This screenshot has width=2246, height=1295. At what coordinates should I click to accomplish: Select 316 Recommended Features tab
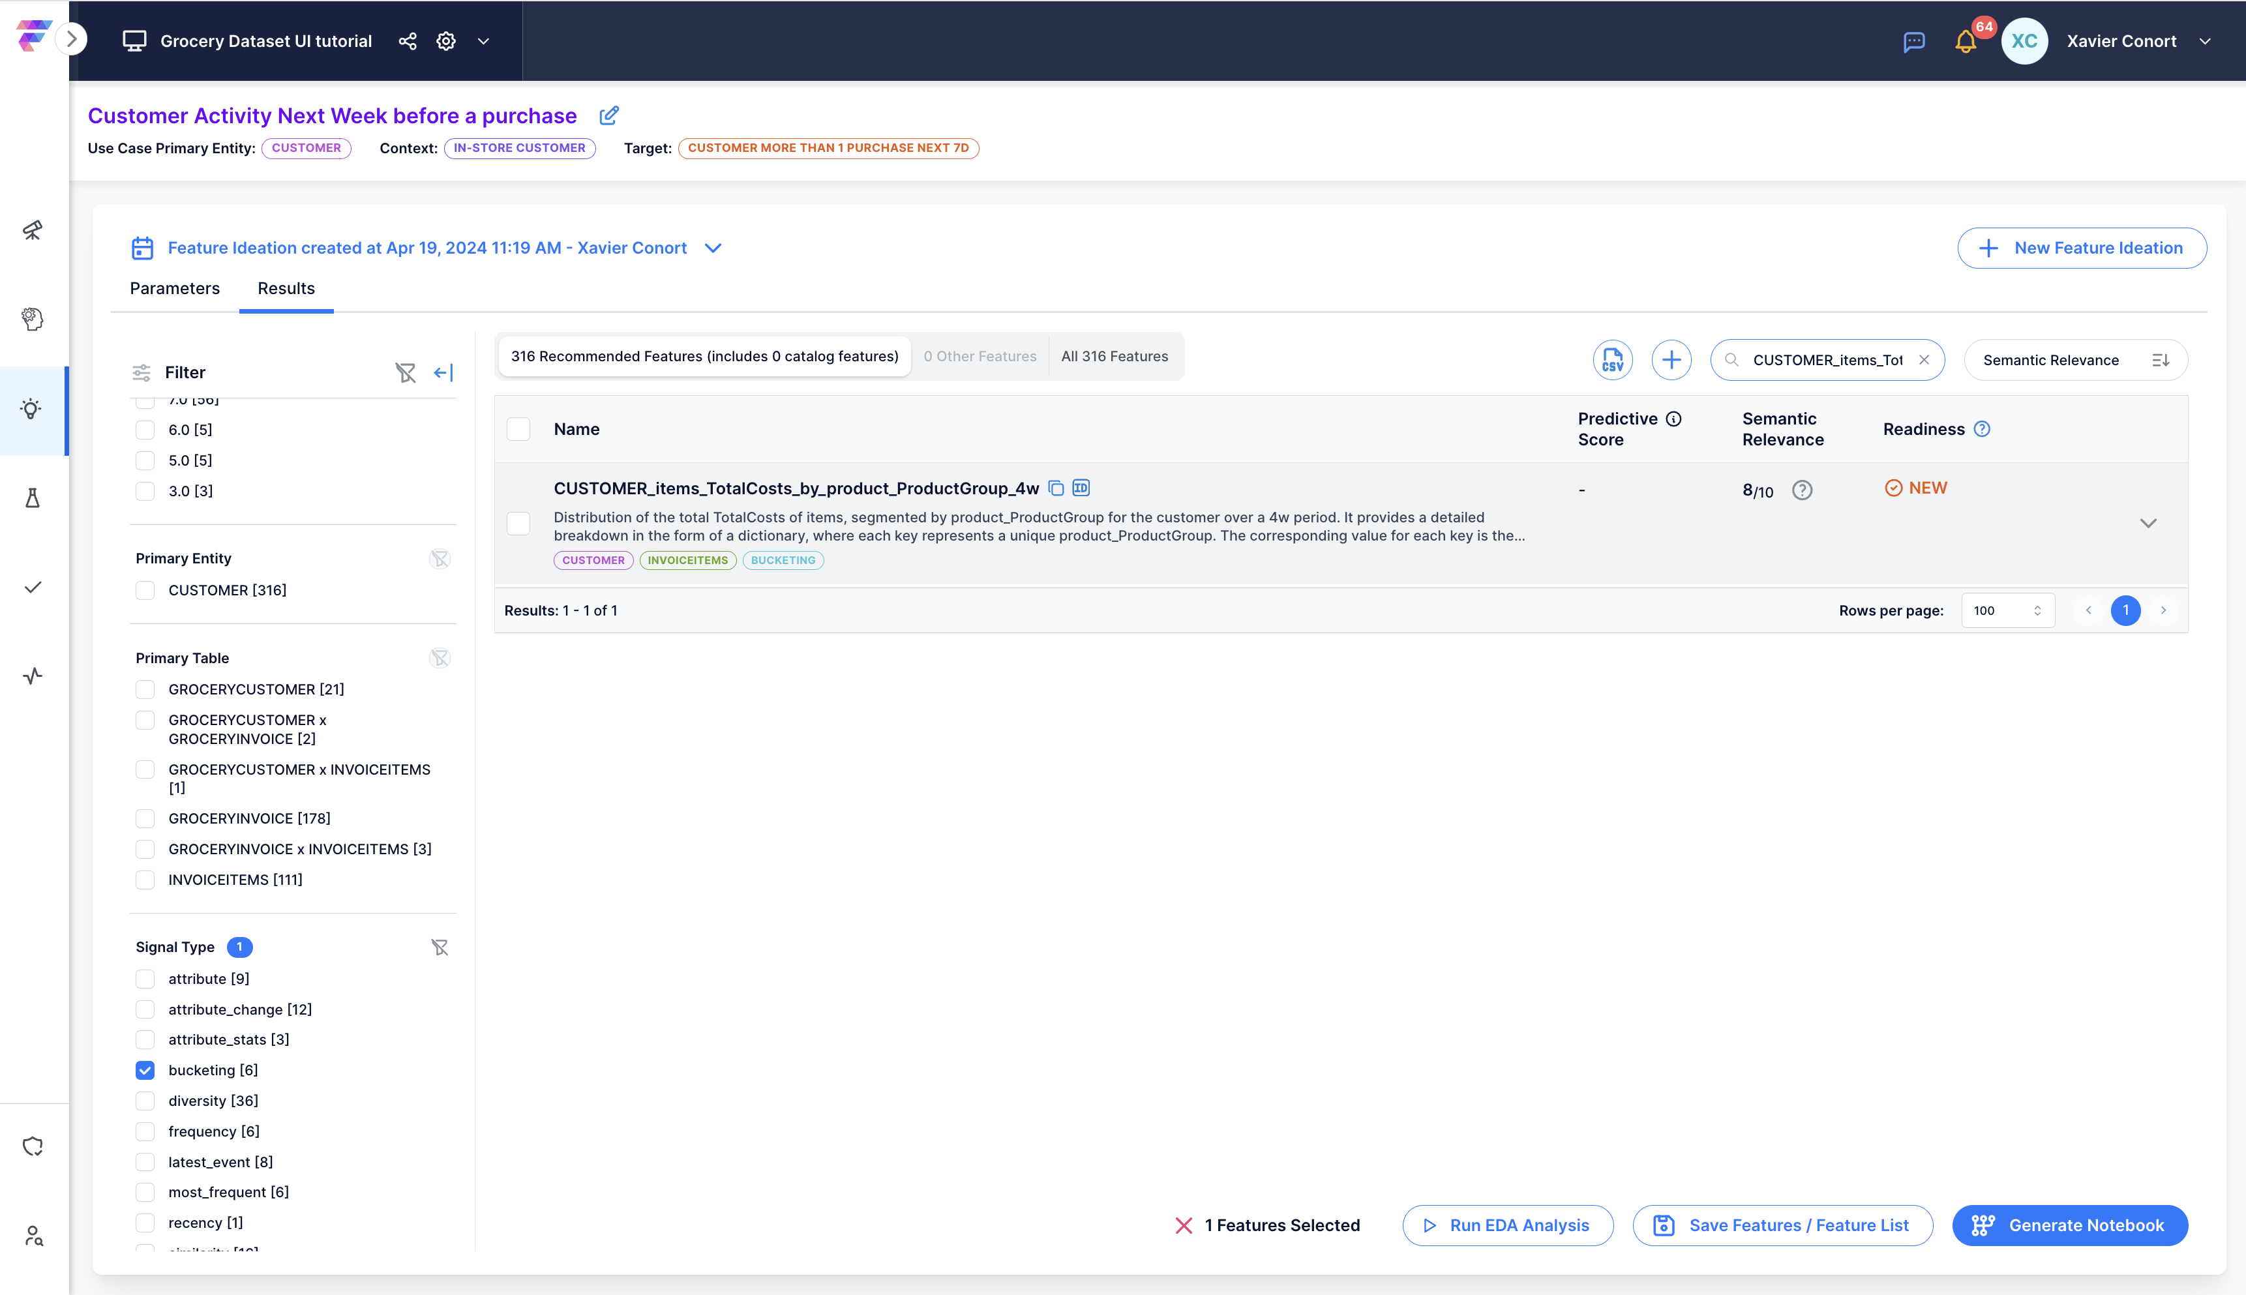pos(704,357)
